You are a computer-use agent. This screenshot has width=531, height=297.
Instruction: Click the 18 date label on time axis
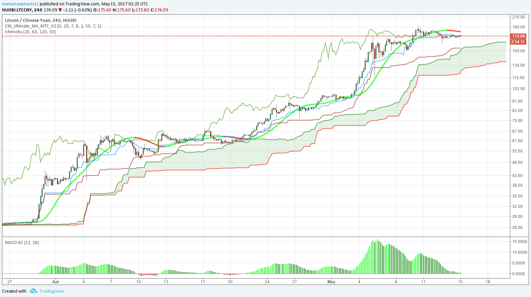click(x=488, y=282)
